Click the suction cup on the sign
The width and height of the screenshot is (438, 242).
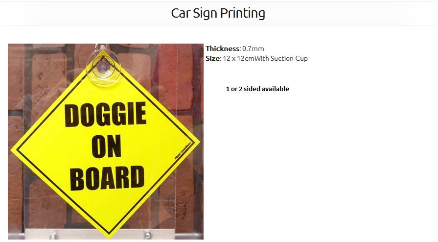tap(104, 67)
